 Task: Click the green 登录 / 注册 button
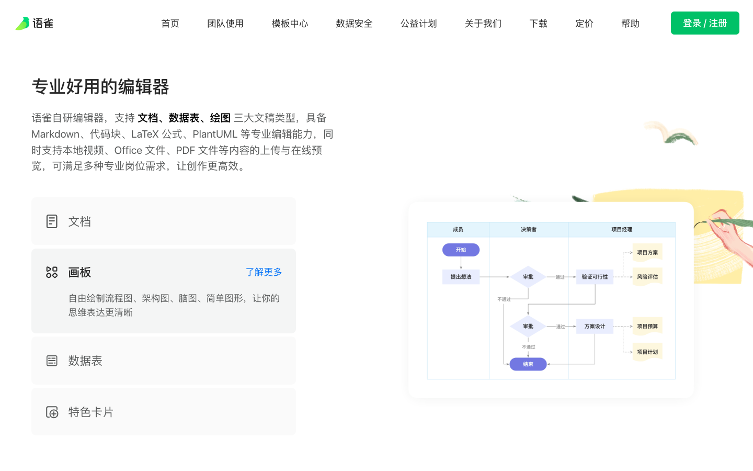(704, 23)
